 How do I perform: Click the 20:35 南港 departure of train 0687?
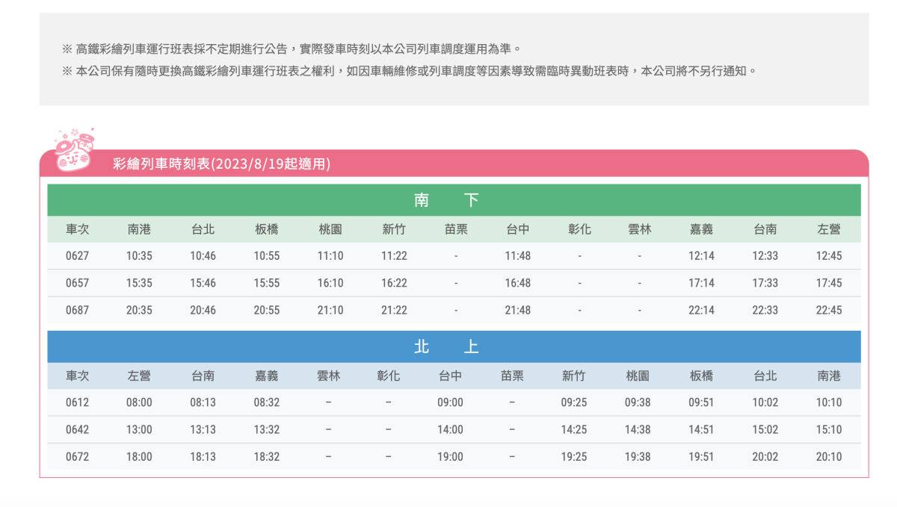(139, 310)
